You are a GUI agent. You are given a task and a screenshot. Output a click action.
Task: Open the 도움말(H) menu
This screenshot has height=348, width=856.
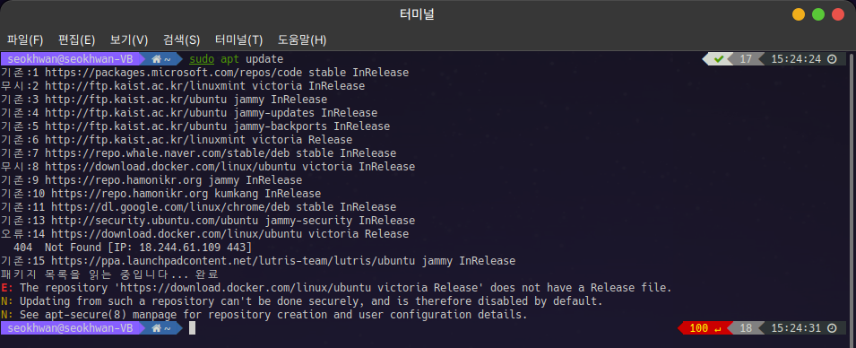coord(302,39)
